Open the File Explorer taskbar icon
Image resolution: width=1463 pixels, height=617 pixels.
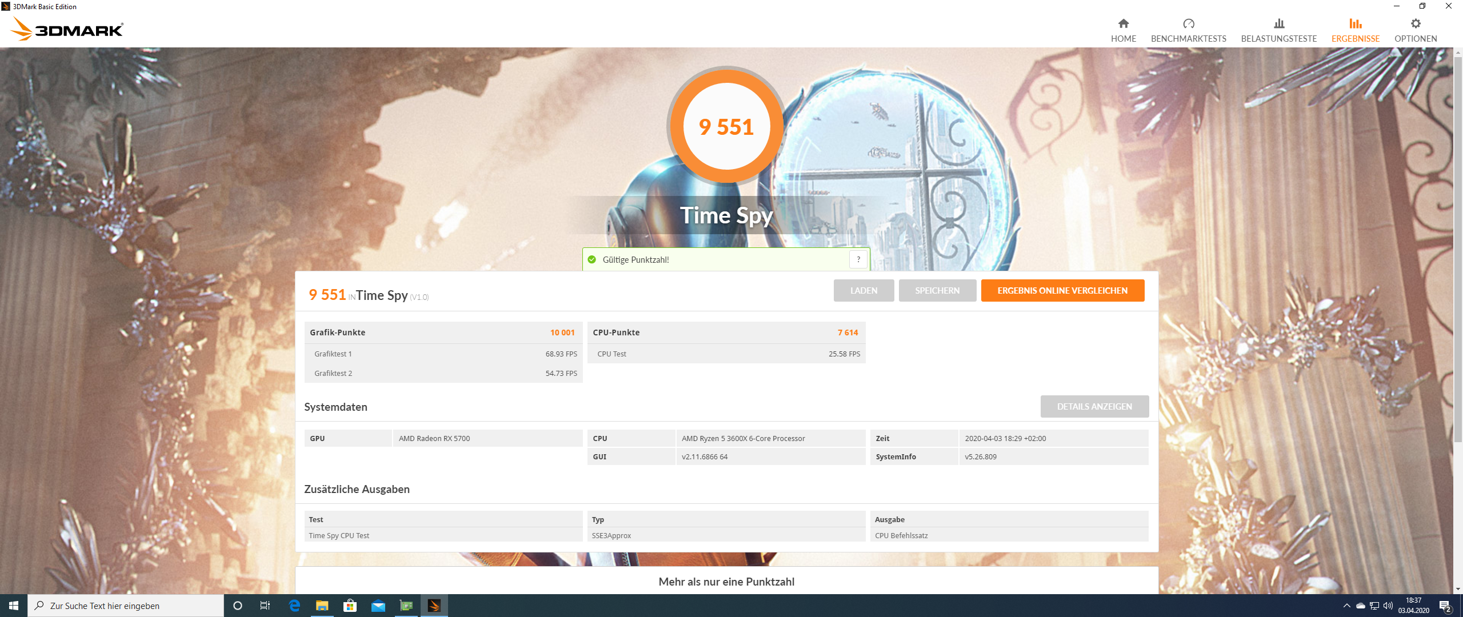coord(322,606)
